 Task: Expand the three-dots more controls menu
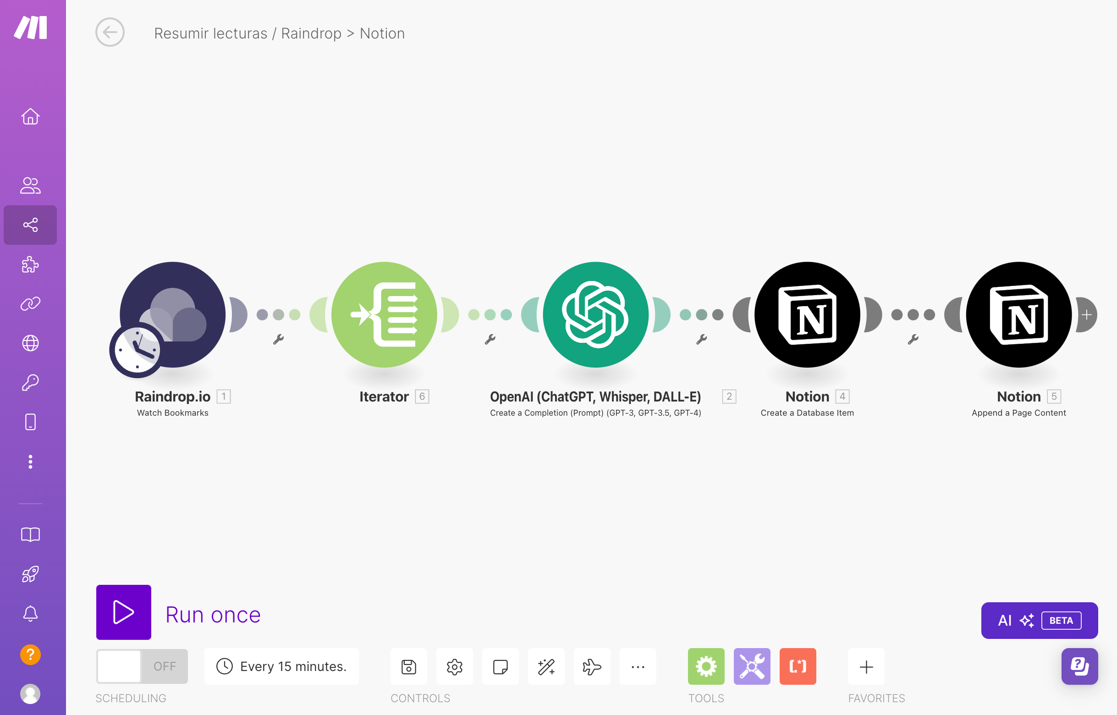click(x=638, y=667)
